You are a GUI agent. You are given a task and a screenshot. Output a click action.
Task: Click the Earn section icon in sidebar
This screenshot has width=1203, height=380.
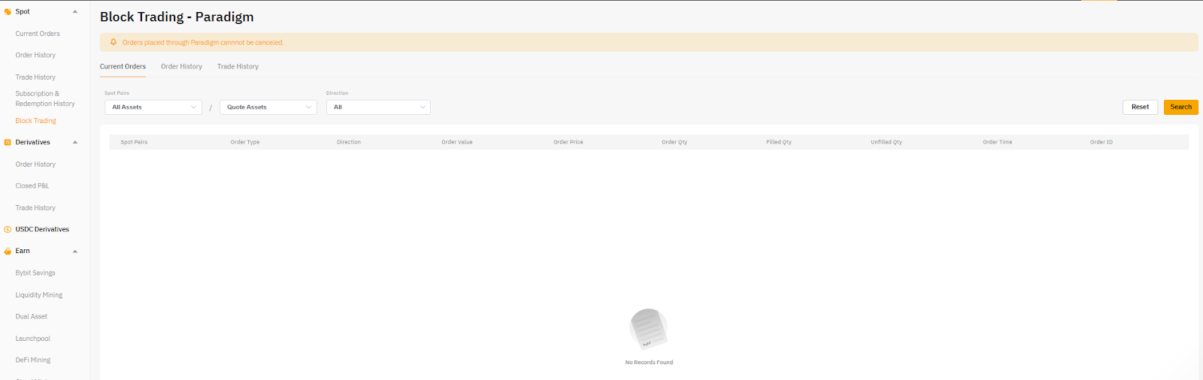[8, 252]
